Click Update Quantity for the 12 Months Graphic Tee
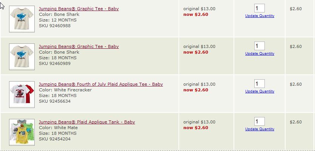Viewport: 315px width, 151px height. pos(260,16)
